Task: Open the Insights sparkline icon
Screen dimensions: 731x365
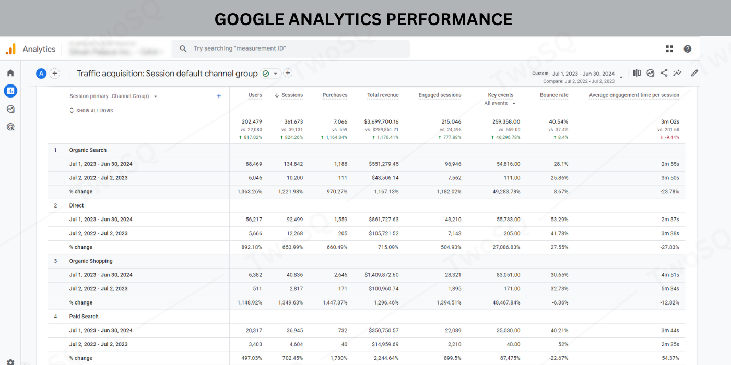Action: pos(677,73)
